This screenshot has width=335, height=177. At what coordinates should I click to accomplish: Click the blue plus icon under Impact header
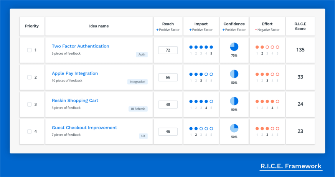[x=190, y=30]
